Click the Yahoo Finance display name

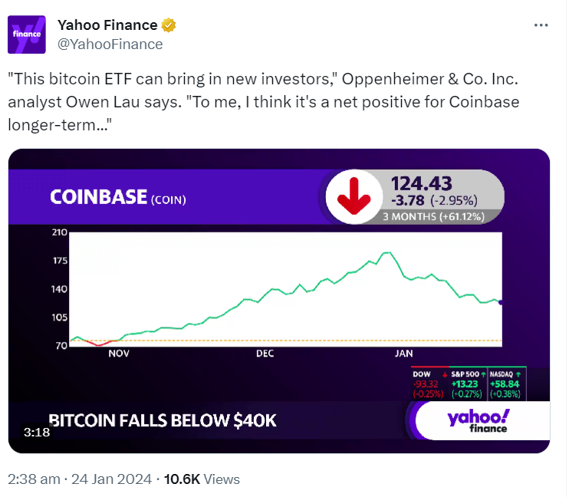(107, 25)
